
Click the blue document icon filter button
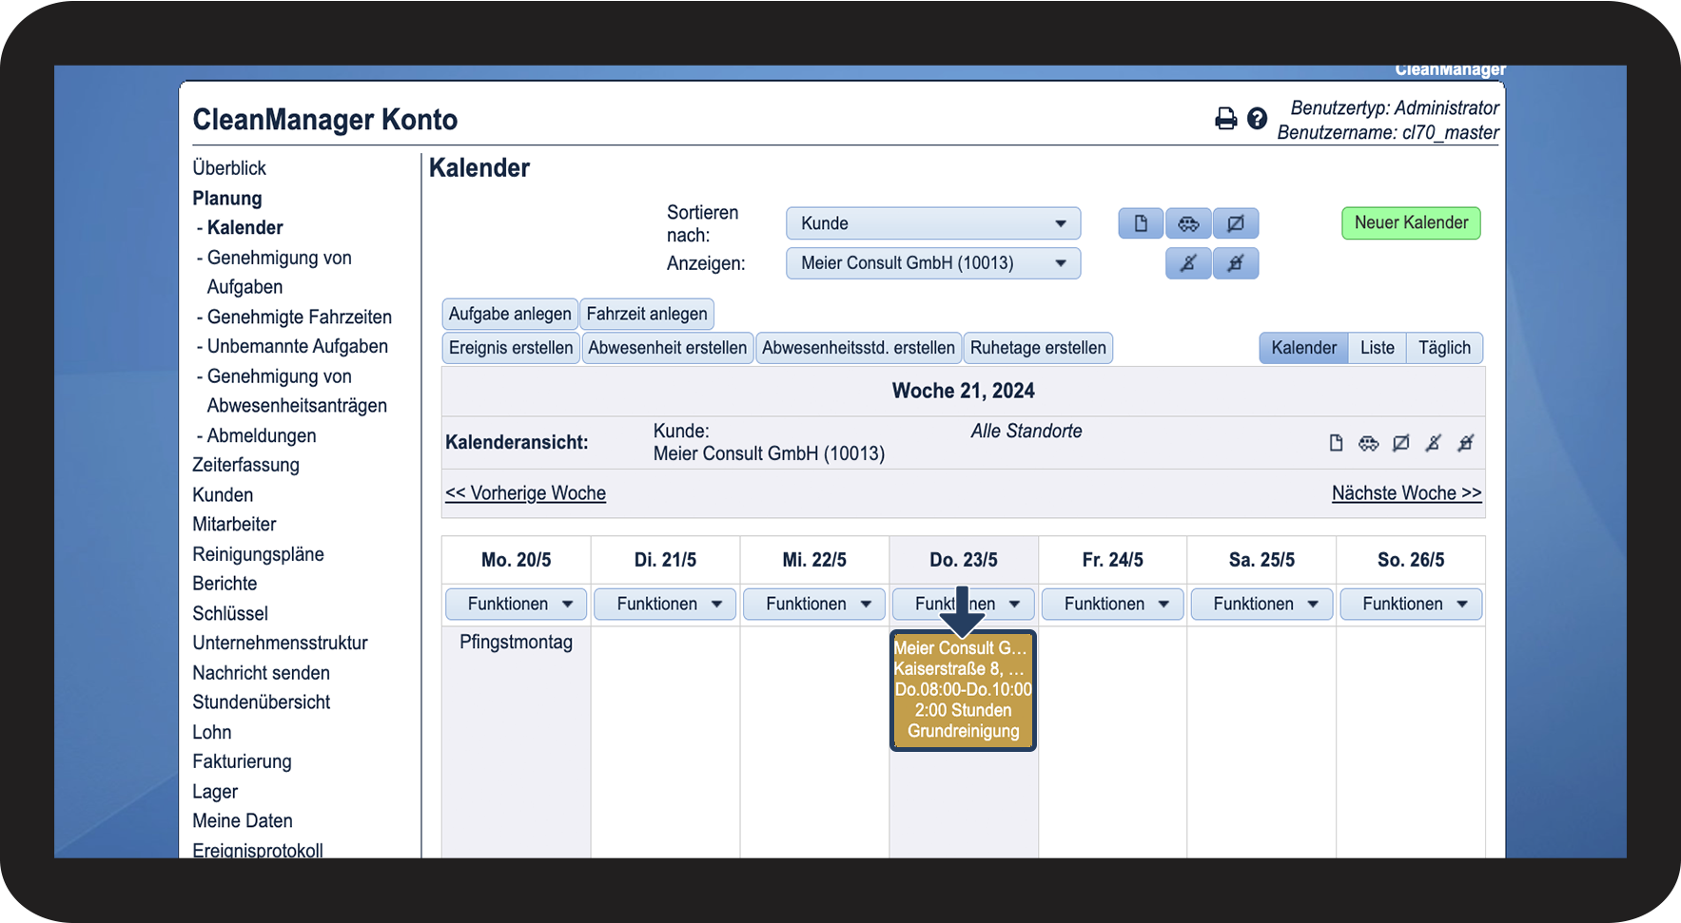click(x=1141, y=223)
